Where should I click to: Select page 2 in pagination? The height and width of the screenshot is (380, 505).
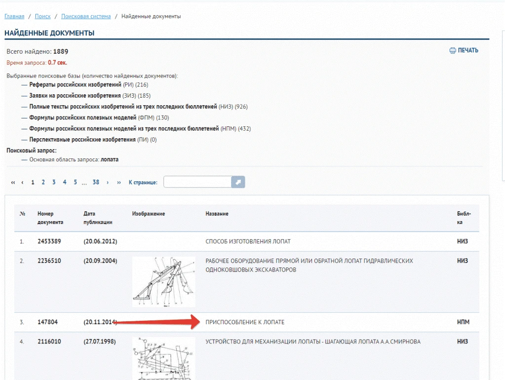[x=43, y=182]
